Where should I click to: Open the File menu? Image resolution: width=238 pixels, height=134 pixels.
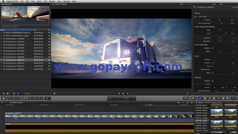click(x=22, y=1)
